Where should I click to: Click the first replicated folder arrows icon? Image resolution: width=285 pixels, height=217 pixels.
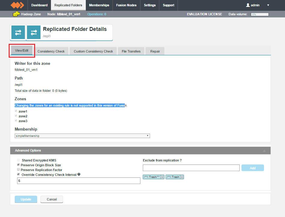point(18,32)
